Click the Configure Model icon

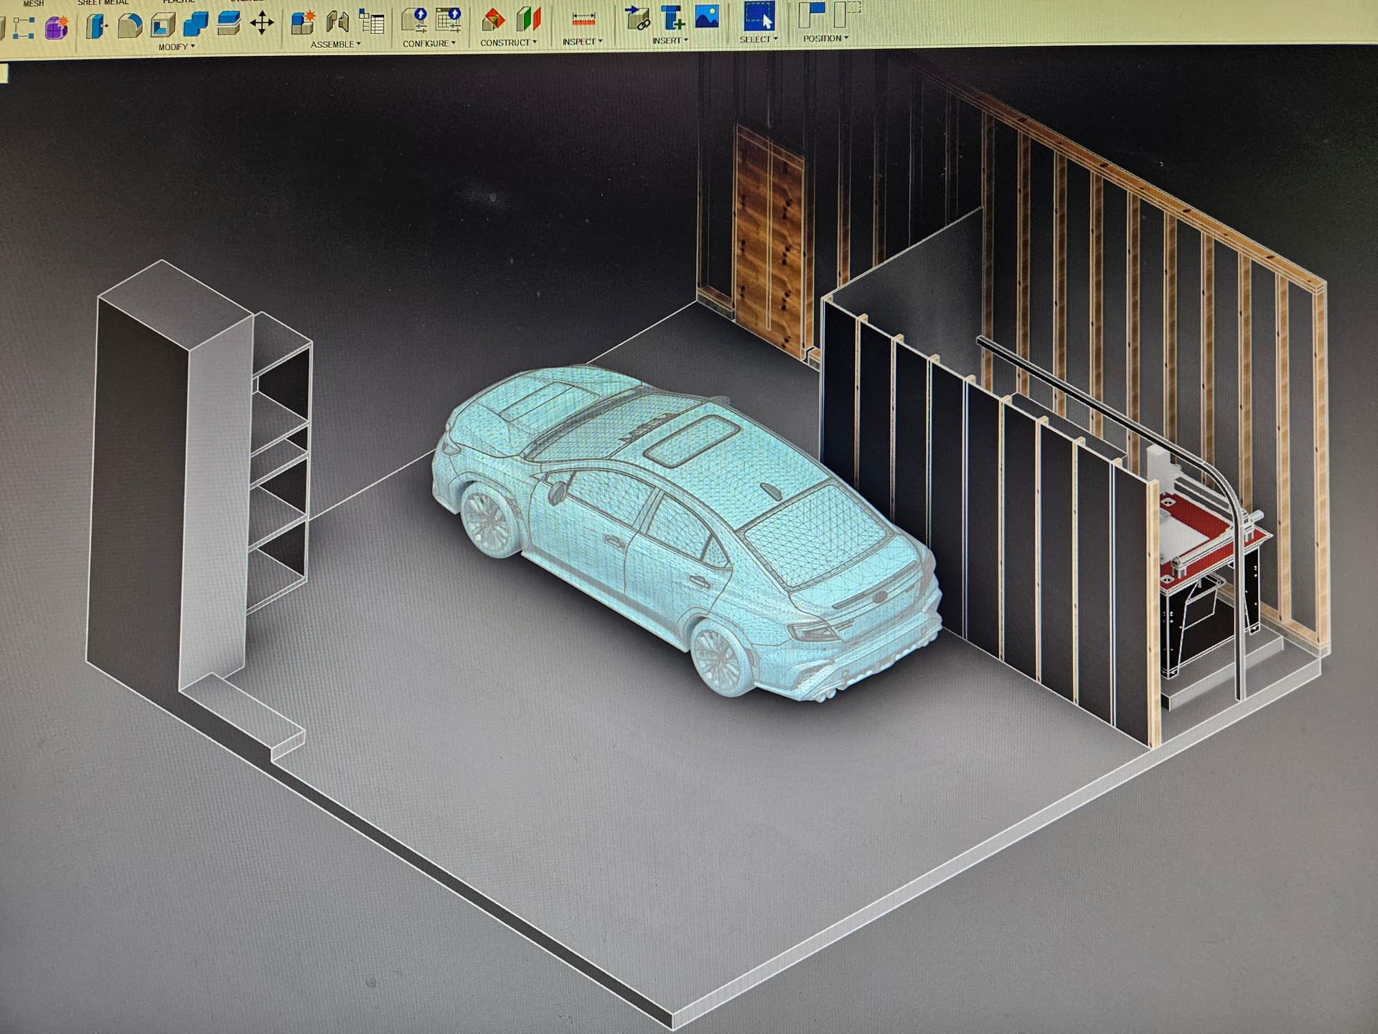414,20
